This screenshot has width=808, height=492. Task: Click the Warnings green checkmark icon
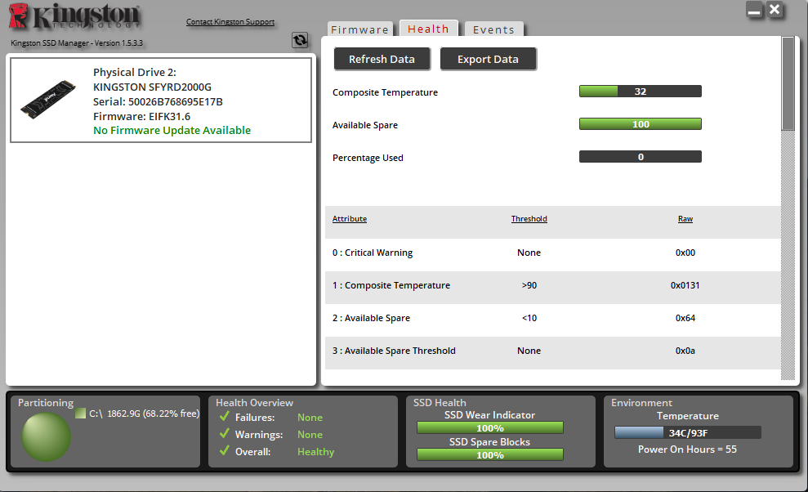pos(224,434)
